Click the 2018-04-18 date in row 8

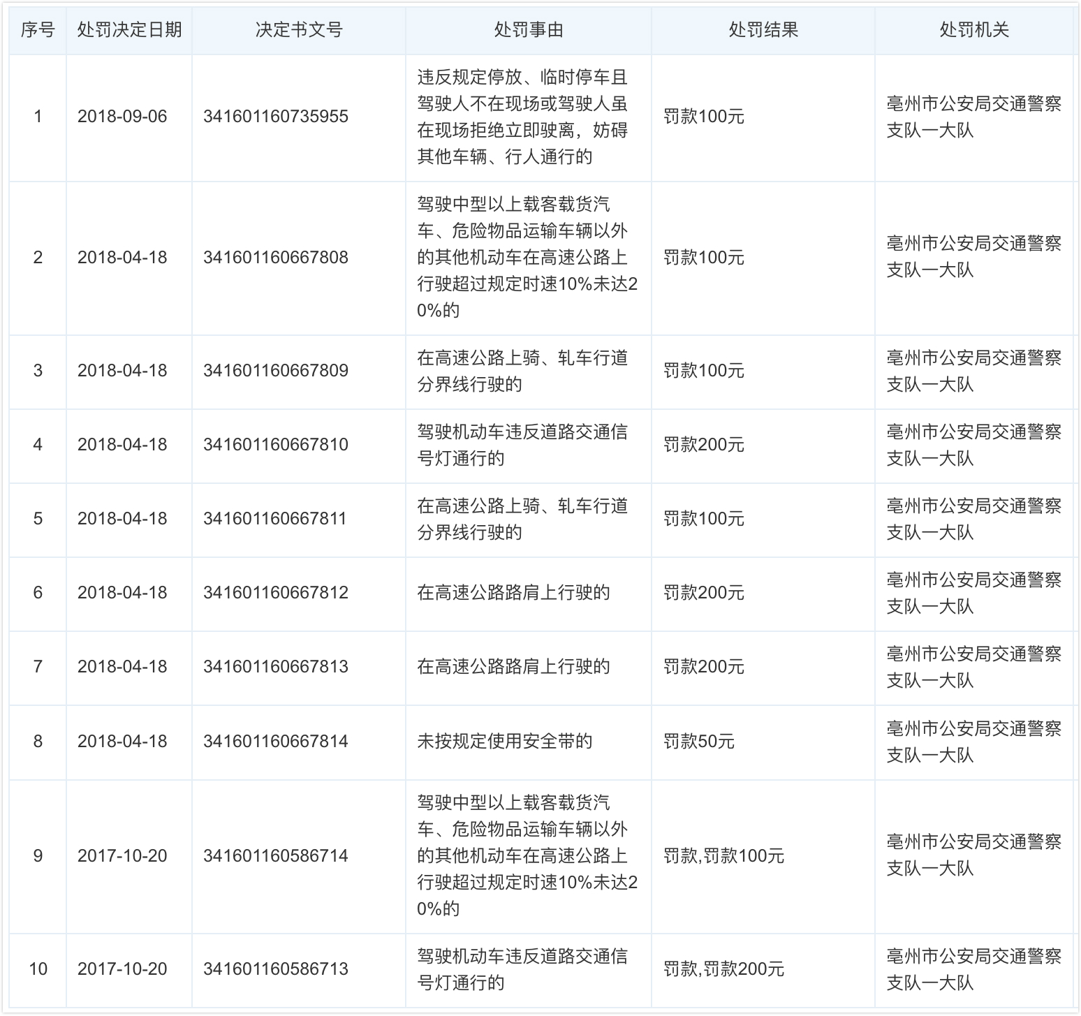pyautogui.click(x=122, y=742)
